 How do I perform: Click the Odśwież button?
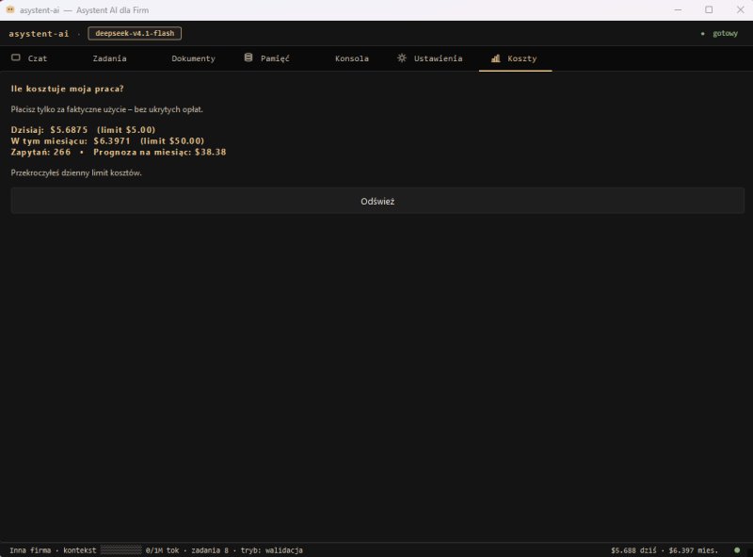coord(377,201)
